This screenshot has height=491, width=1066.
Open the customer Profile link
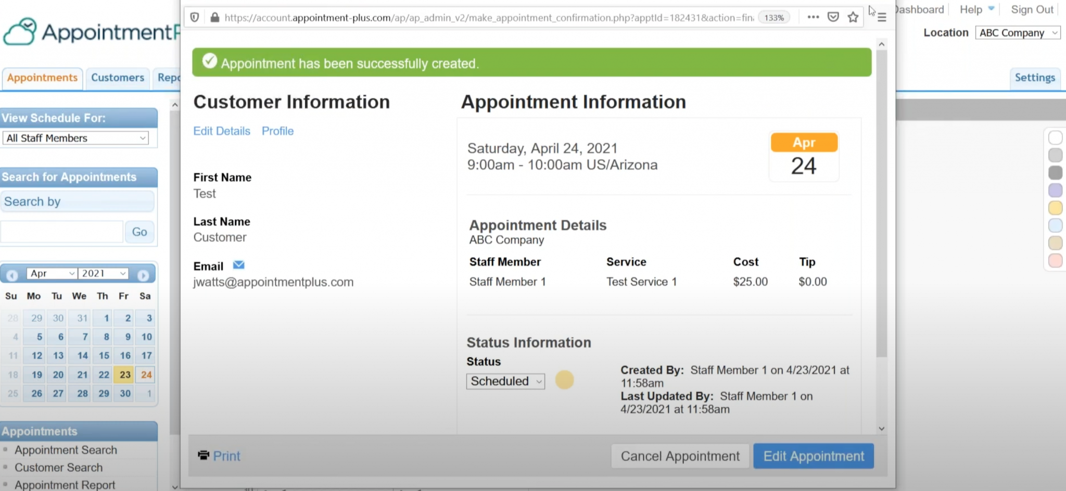[277, 131]
